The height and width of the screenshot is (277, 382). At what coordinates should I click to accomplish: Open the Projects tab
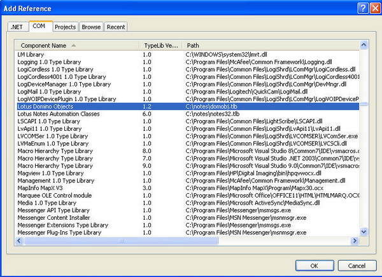pos(66,27)
